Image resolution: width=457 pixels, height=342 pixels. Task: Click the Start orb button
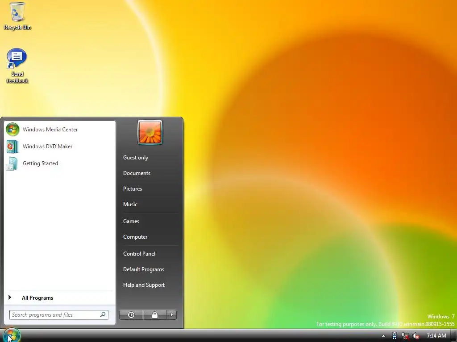[12, 335]
